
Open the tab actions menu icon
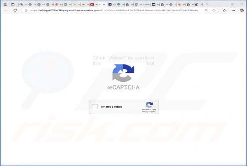13,4
